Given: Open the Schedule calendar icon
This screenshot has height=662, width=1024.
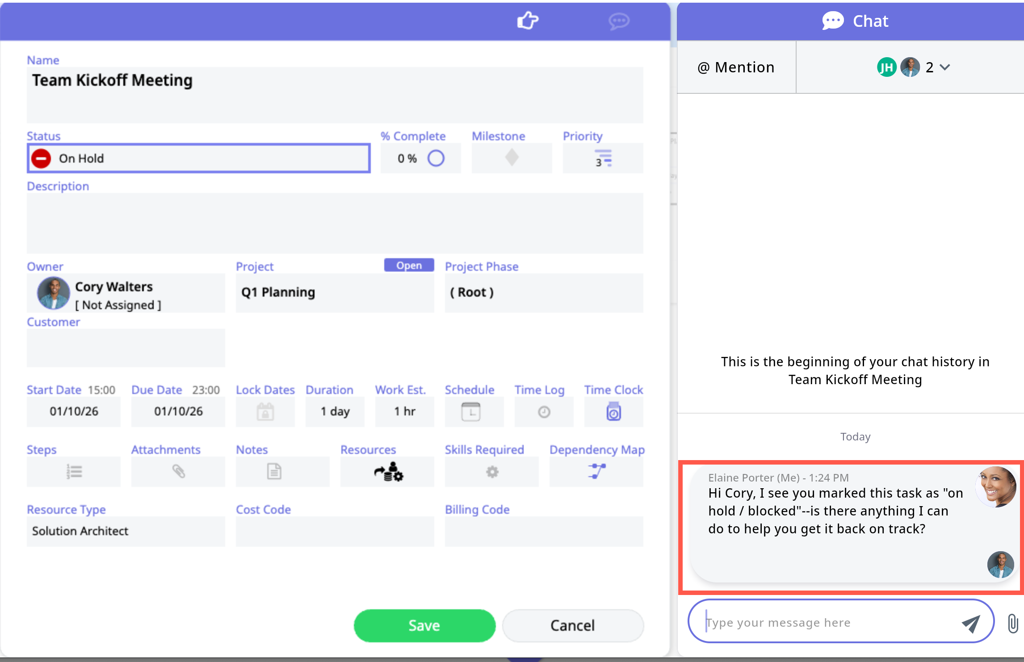Looking at the screenshot, I should (x=470, y=411).
